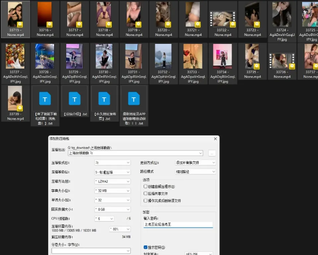Change the compression method from LZMA2
Viewport: 318px width, 255px height.
click(x=113, y=181)
